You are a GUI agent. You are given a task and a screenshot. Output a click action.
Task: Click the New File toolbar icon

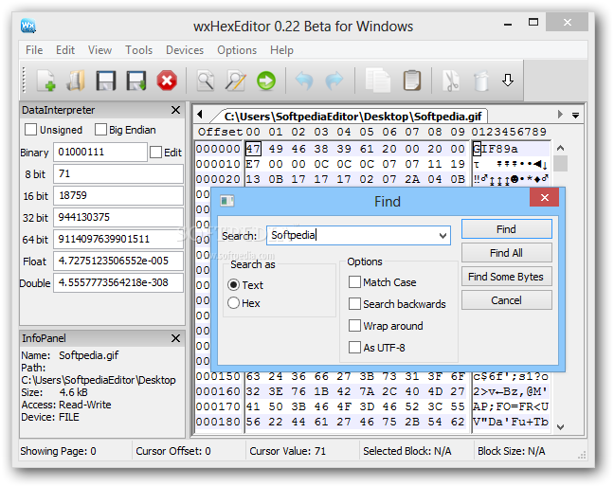tap(45, 81)
